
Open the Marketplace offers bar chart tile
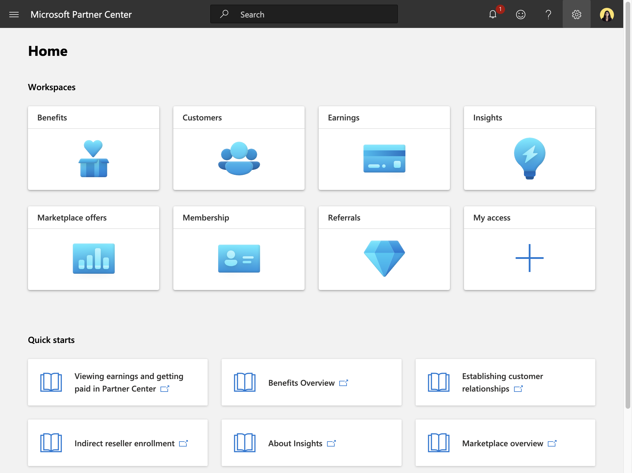(x=93, y=248)
